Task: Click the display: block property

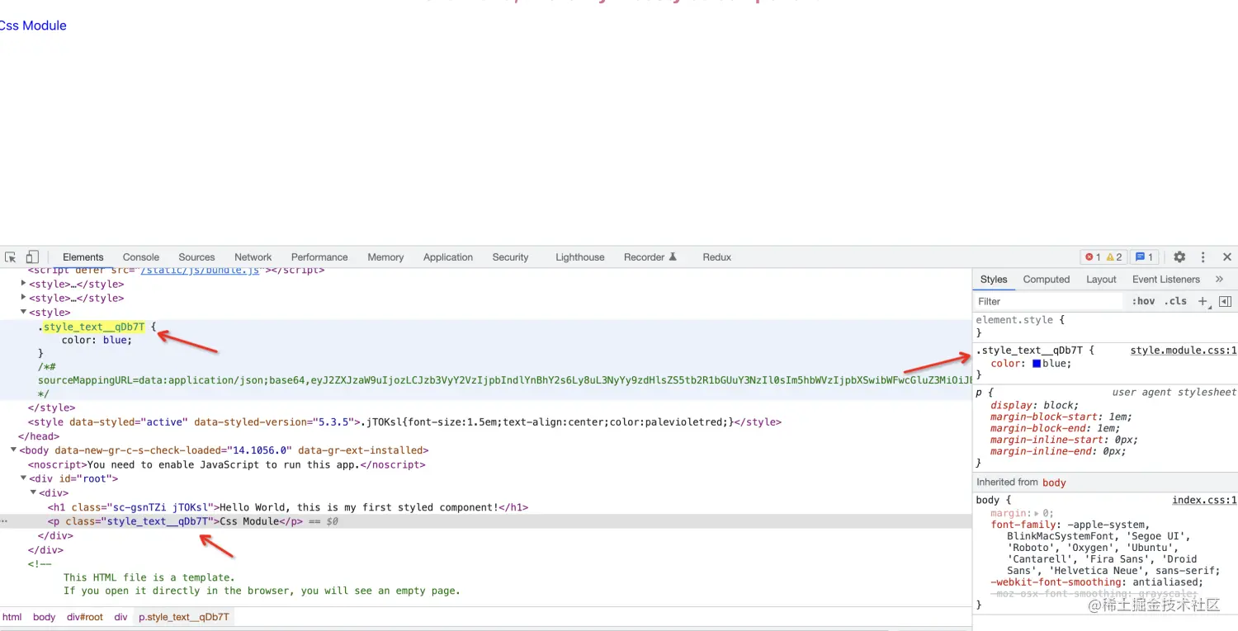Action: (1034, 405)
